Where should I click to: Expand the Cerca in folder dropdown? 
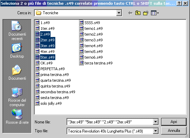pyautogui.click(x=119, y=13)
